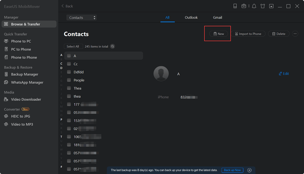Open the three-dots more options button
Screen dimensions: 304x174
pos(295,34)
